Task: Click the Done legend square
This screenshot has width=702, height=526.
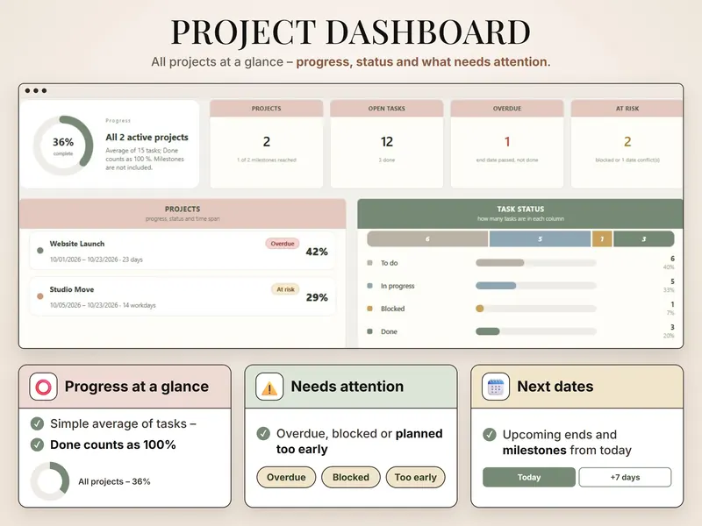Action: tap(369, 331)
